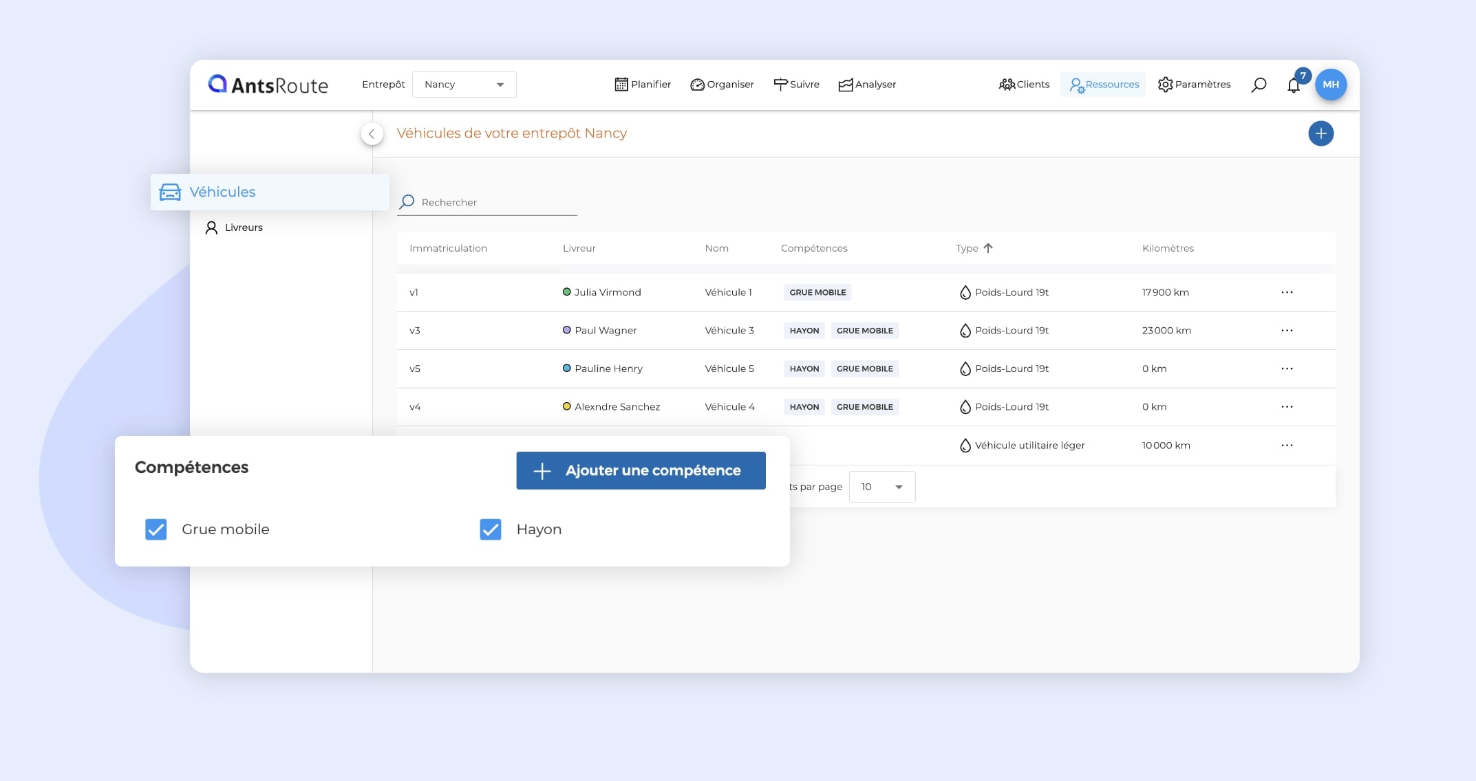Click Alexndre Sanchez driver name

[x=617, y=407]
